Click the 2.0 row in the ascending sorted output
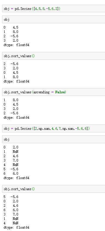105x231 pixels. (11, 68)
